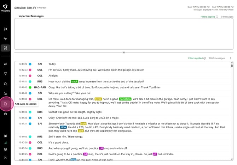The height and width of the screenshot is (165, 237).
Task: Click the timestamp 15:40:45
Action: 23,154
